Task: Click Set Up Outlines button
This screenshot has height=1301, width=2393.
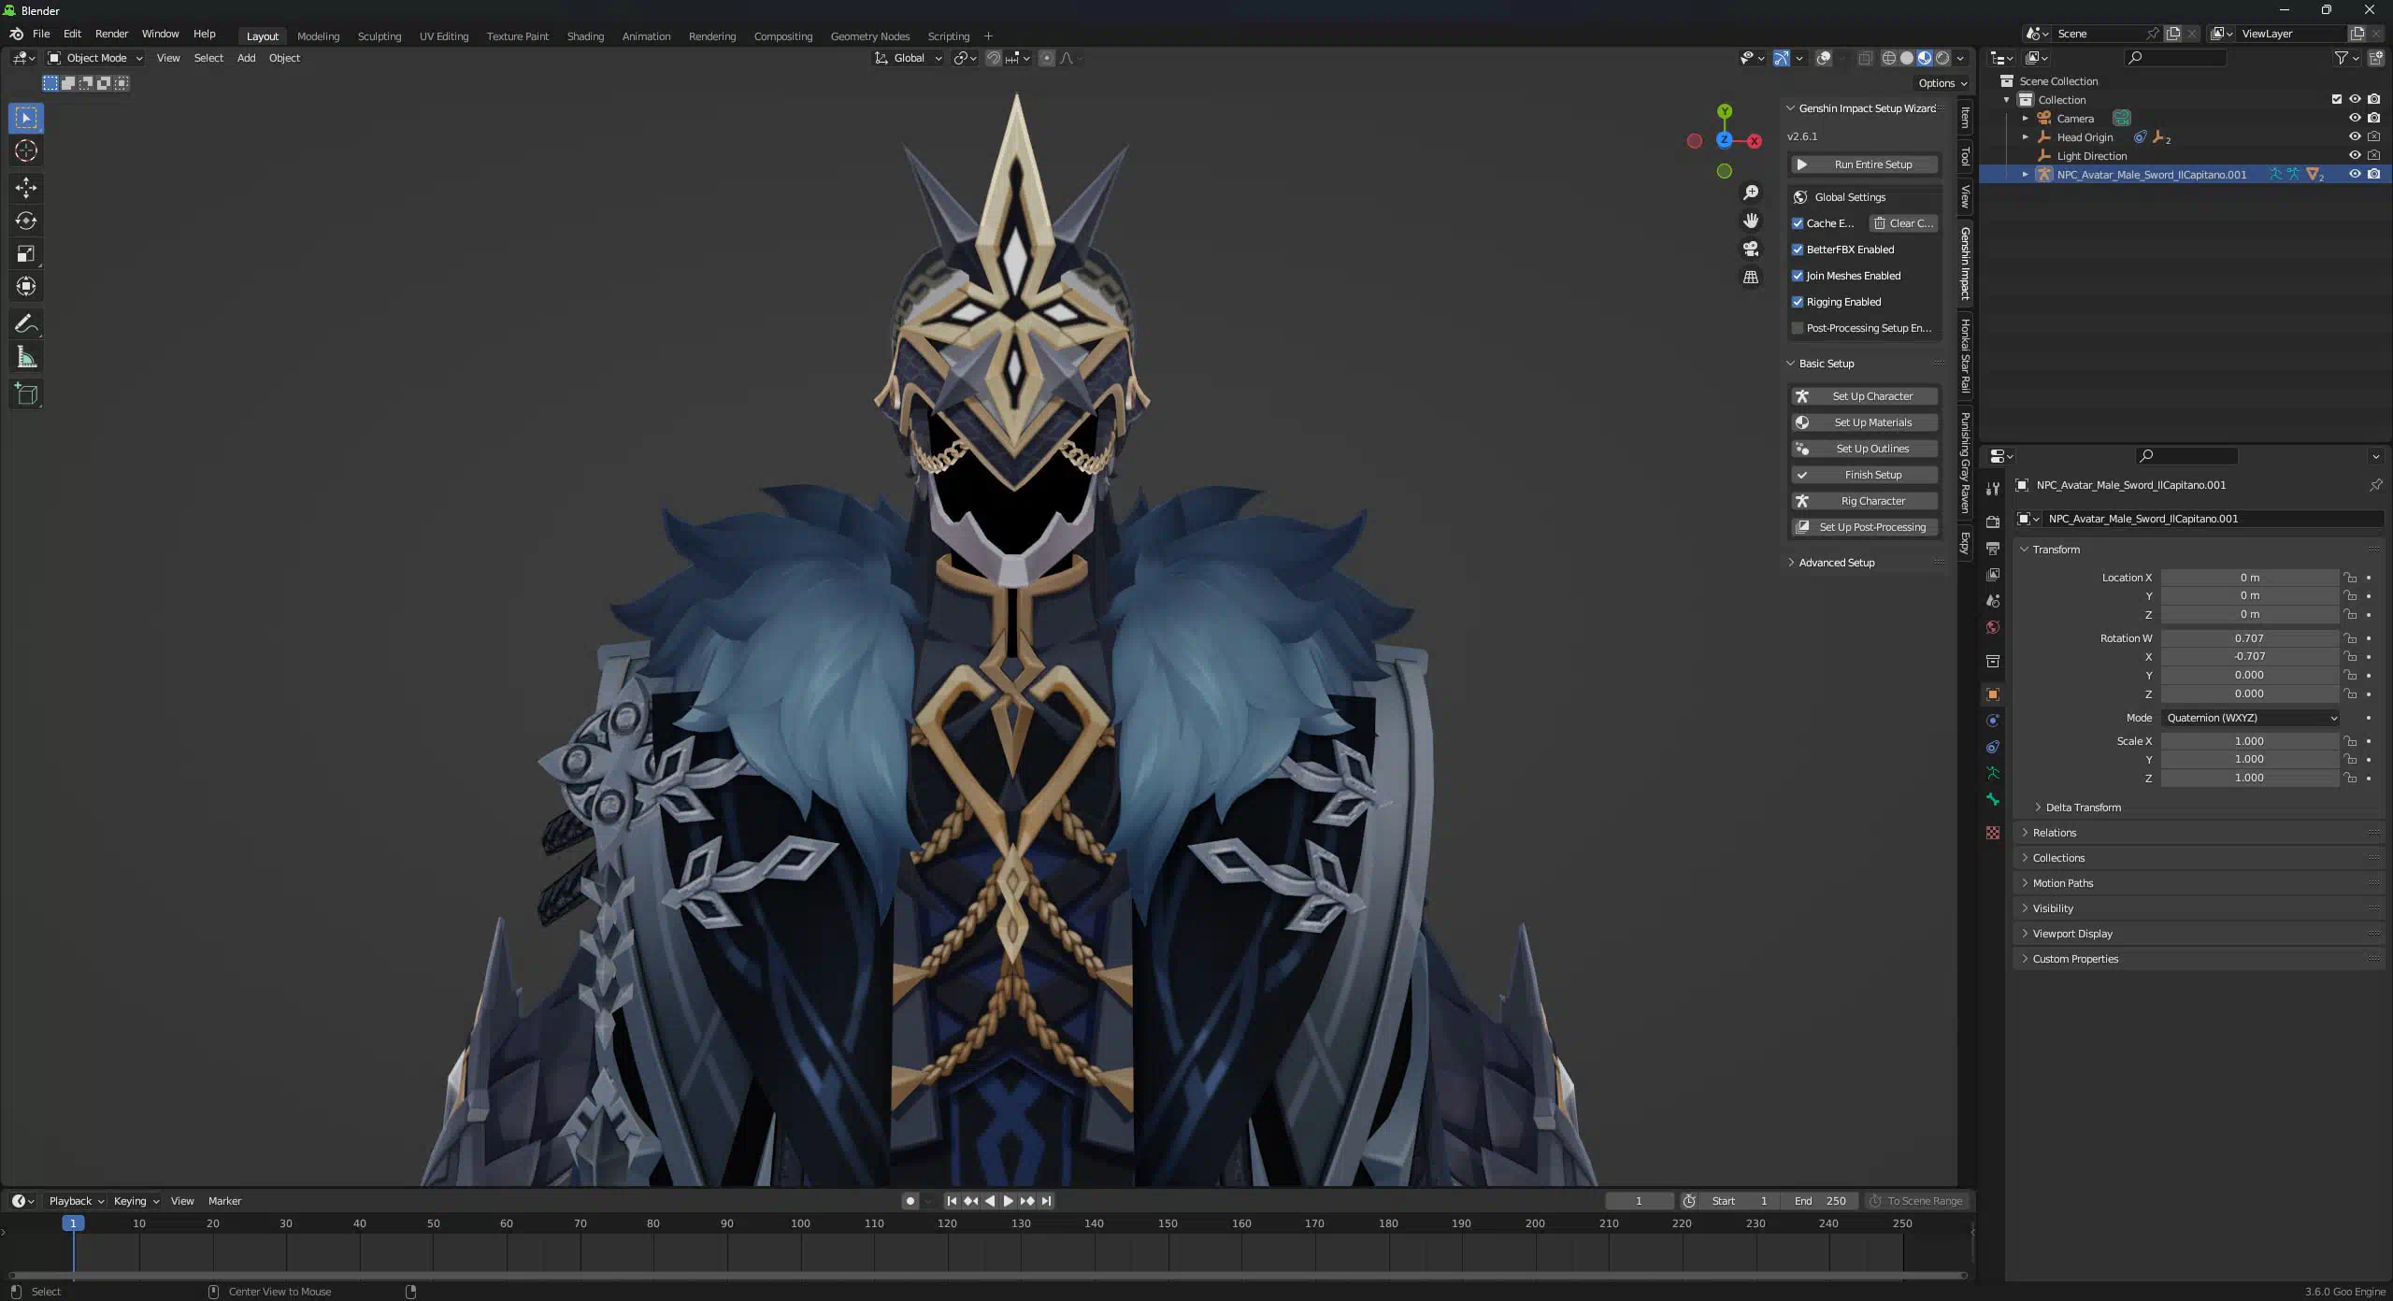Action: tap(1864, 449)
